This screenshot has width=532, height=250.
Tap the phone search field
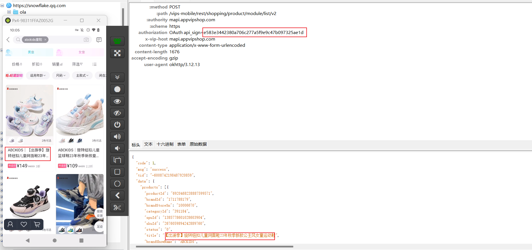pyautogui.click(x=53, y=40)
